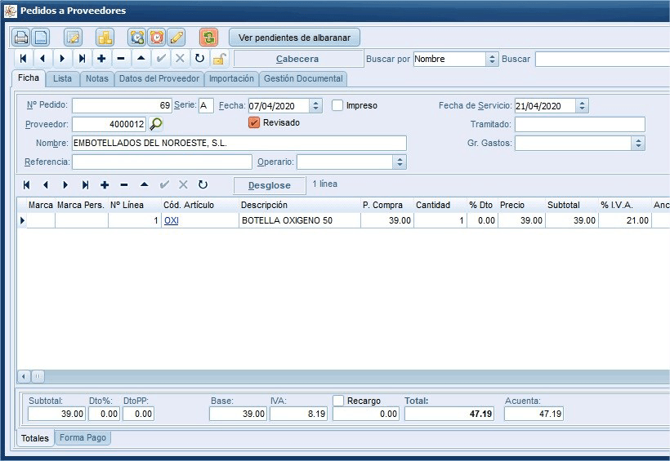The width and height of the screenshot is (670, 461).
Task: Click the gold coins stack icon
Action: coord(105,38)
